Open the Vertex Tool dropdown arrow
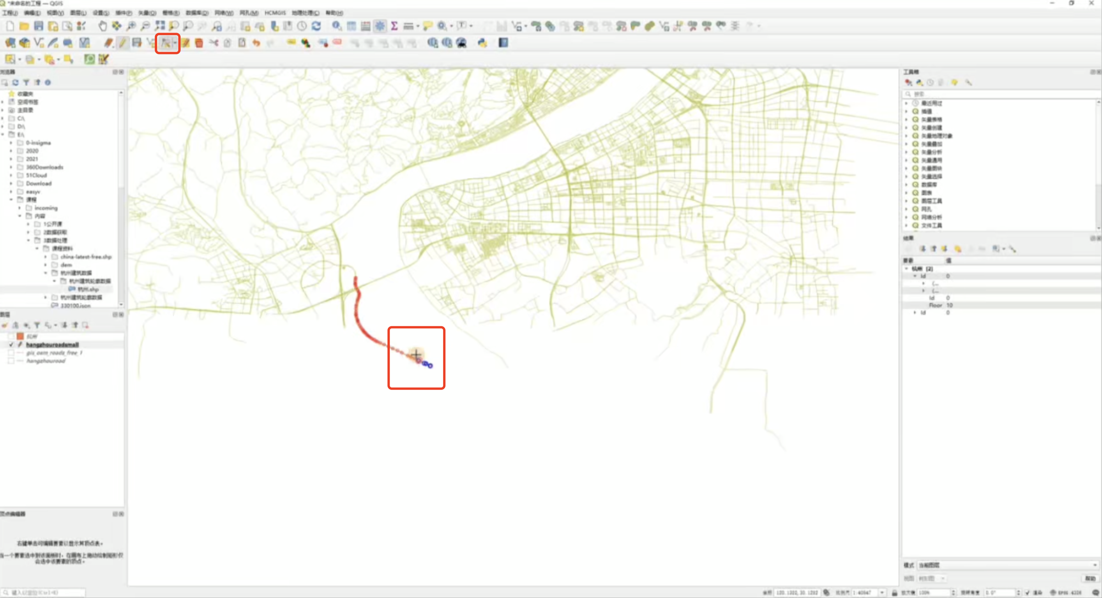 175,43
